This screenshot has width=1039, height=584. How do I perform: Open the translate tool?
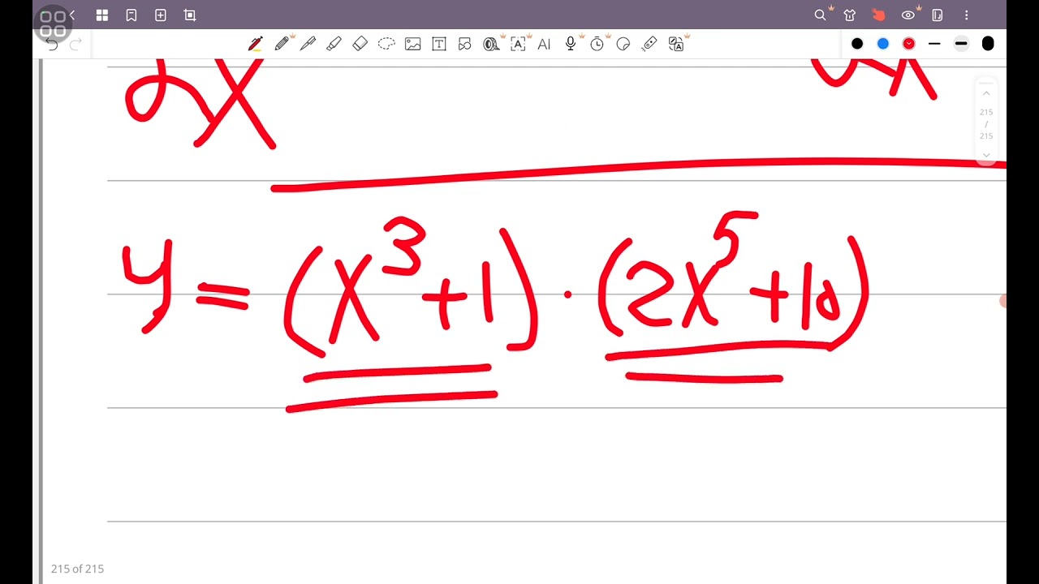click(676, 44)
